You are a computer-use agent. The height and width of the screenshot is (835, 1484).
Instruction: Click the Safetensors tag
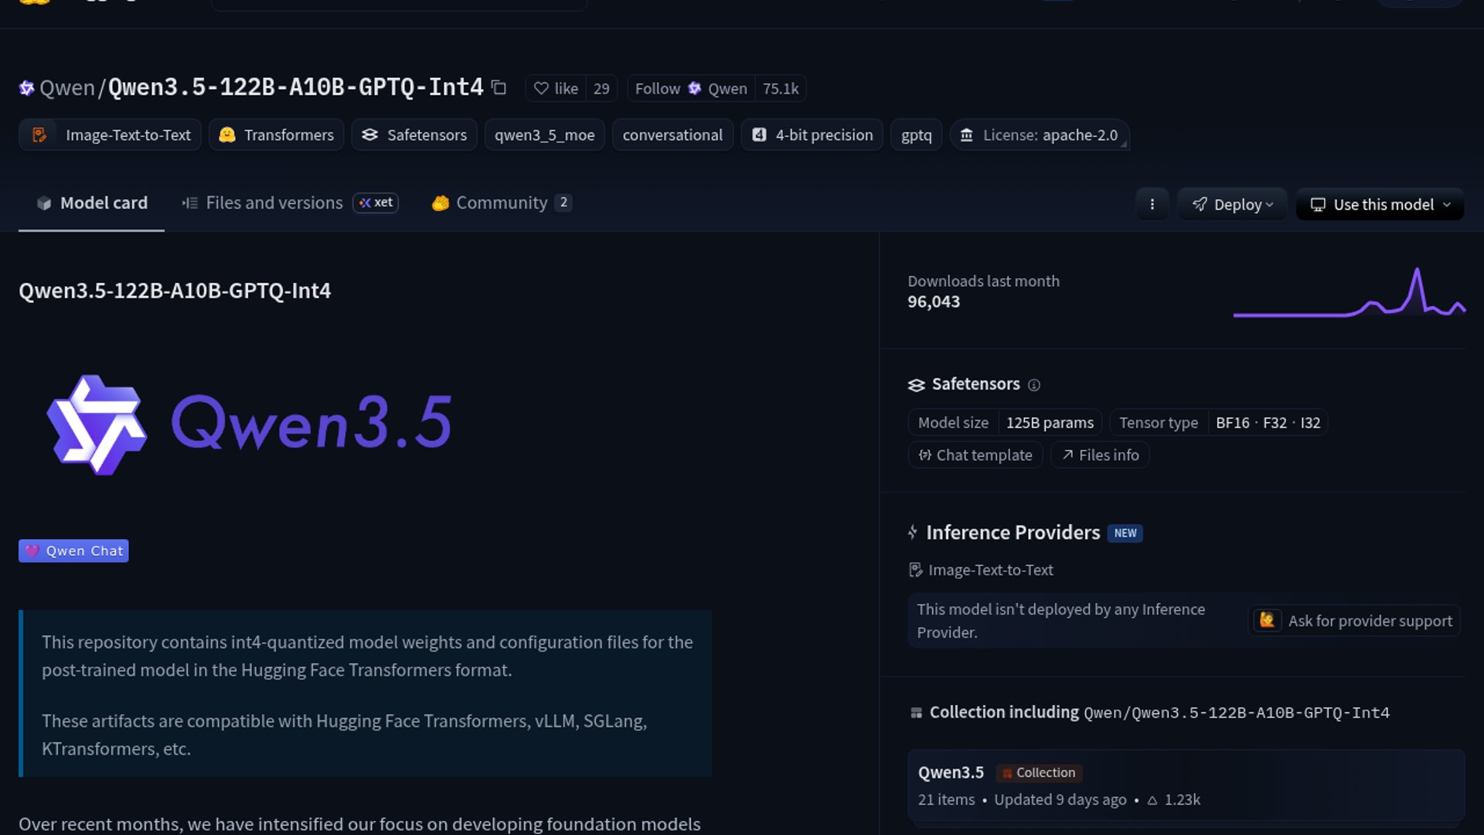(414, 135)
